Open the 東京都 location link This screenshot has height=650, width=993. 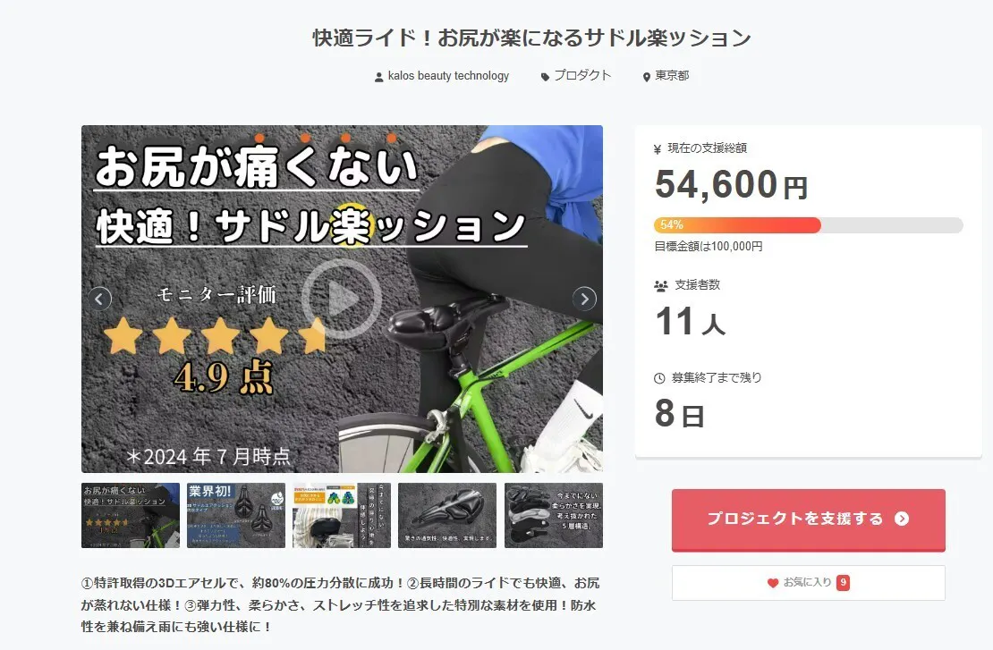click(672, 75)
